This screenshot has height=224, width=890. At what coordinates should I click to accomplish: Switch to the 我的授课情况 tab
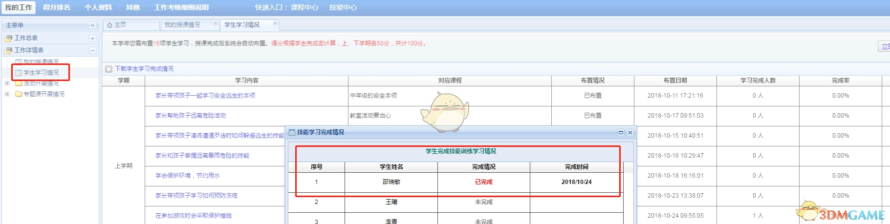tap(182, 25)
